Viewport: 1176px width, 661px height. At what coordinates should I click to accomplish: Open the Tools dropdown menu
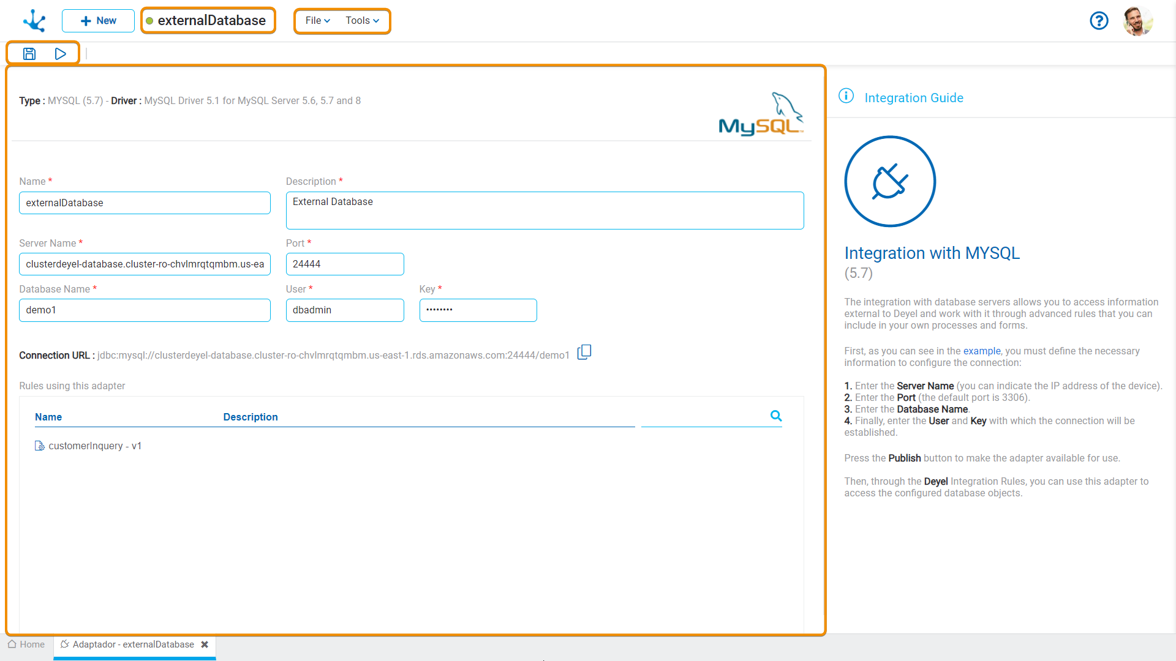tap(363, 20)
